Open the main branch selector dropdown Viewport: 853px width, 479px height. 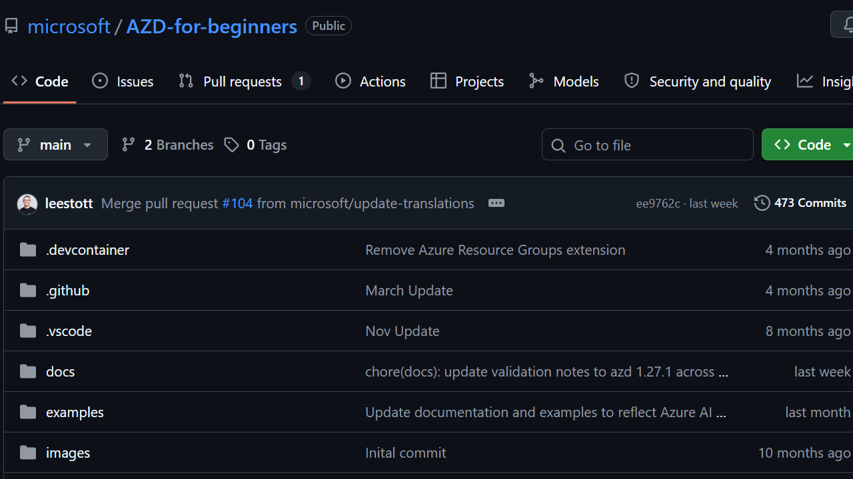tap(55, 144)
